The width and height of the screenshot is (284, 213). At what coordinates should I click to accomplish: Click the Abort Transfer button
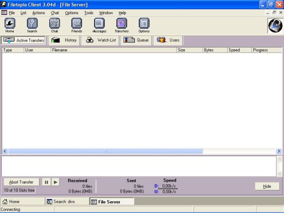pos(21,182)
